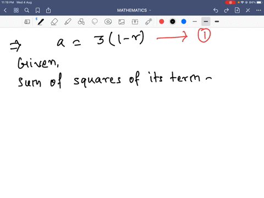Select the Text box tool
The width and height of the screenshot is (264, 198).
point(135,22)
